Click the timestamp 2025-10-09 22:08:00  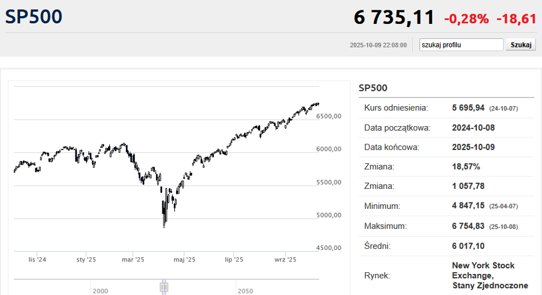click(378, 45)
